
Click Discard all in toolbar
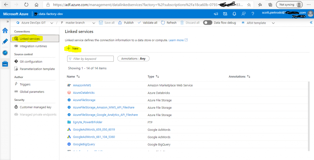tap(190, 23)
